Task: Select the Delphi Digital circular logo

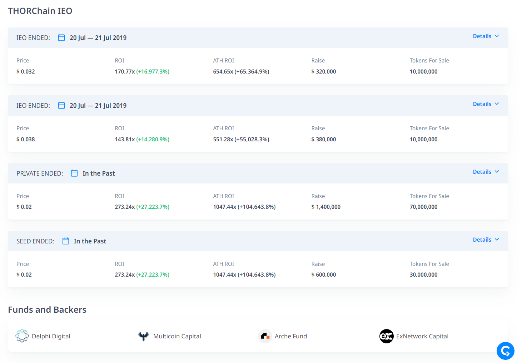Action: click(21, 336)
